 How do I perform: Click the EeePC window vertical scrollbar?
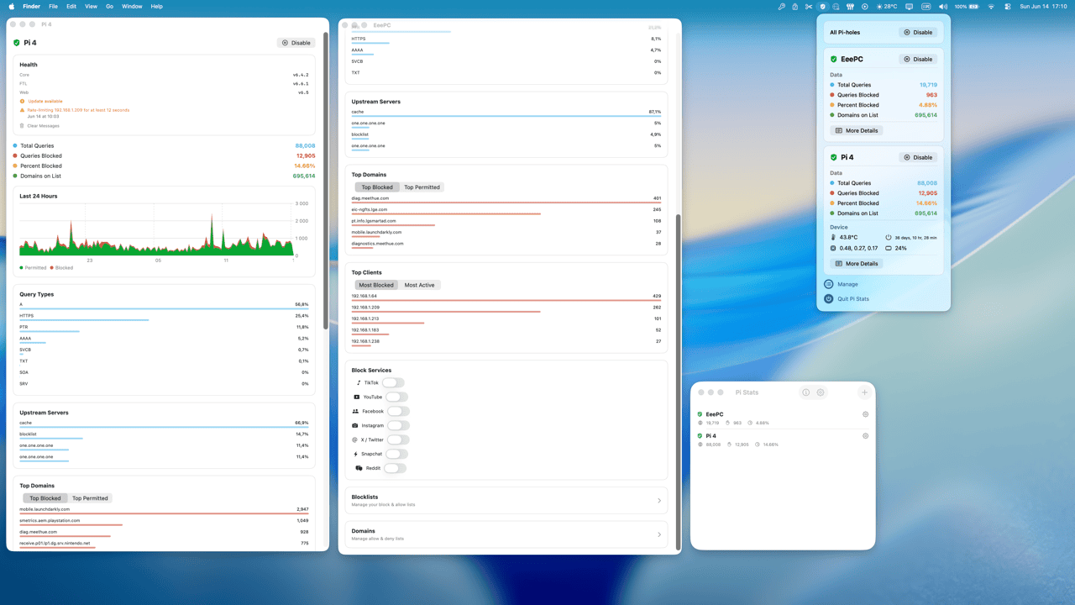tap(678, 382)
